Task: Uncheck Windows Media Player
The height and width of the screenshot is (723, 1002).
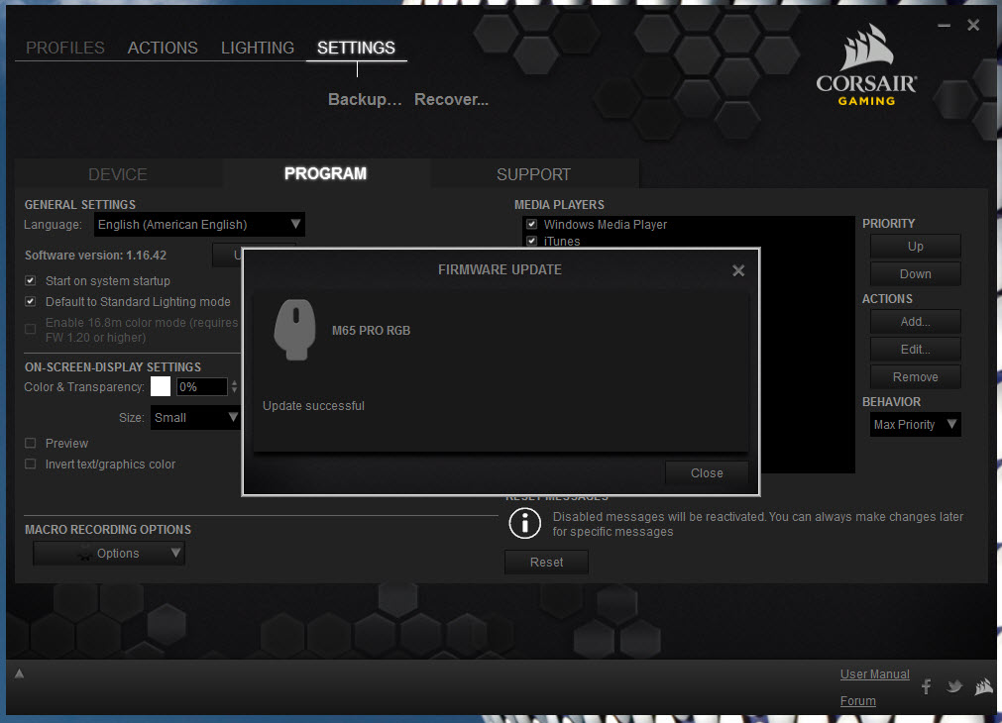Action: tap(531, 224)
